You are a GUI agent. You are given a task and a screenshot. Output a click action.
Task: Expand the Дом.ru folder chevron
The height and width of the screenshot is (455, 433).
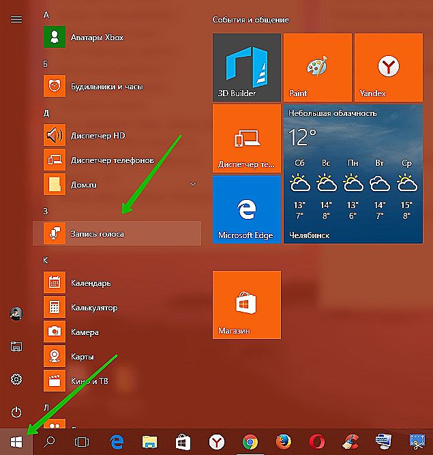coord(193,184)
